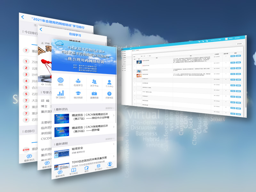
Task: Open the 输液安全 course arrow
Action: pos(114,145)
